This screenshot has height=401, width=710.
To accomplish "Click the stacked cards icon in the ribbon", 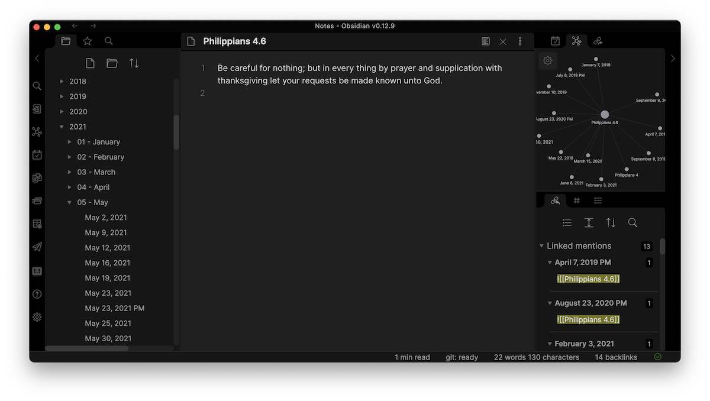I will click(37, 201).
